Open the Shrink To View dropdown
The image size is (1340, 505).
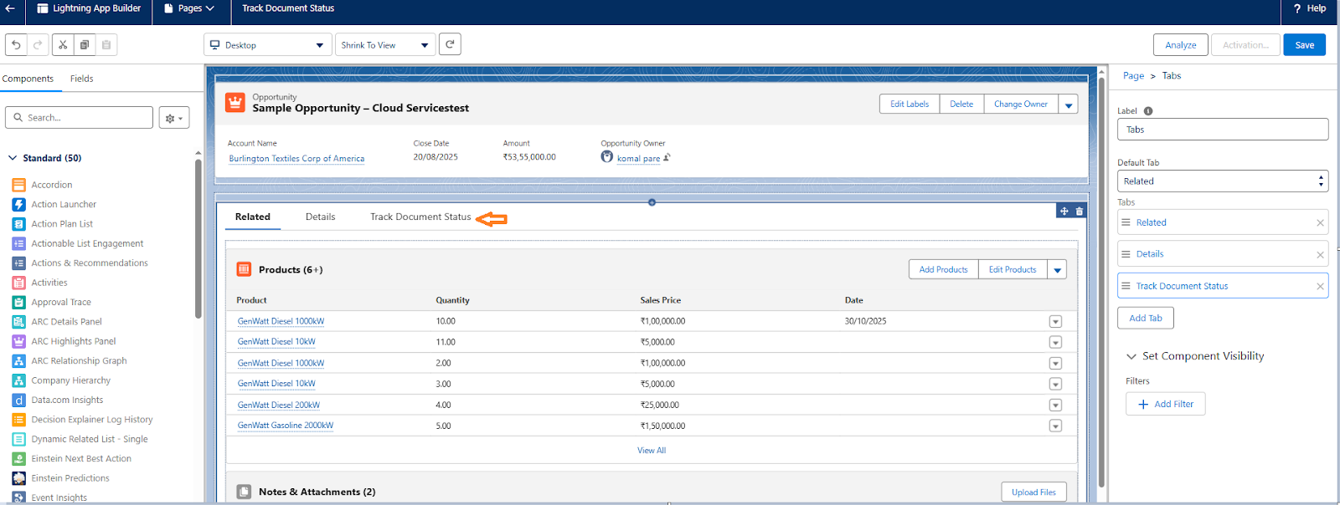pos(384,45)
